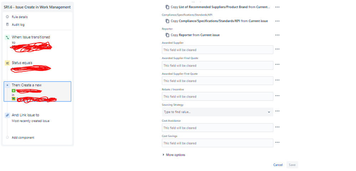Screen dimensions: 356x171
Task: Open Rule details
Action: pos(20,17)
